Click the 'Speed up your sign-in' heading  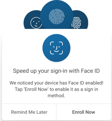point(56,71)
